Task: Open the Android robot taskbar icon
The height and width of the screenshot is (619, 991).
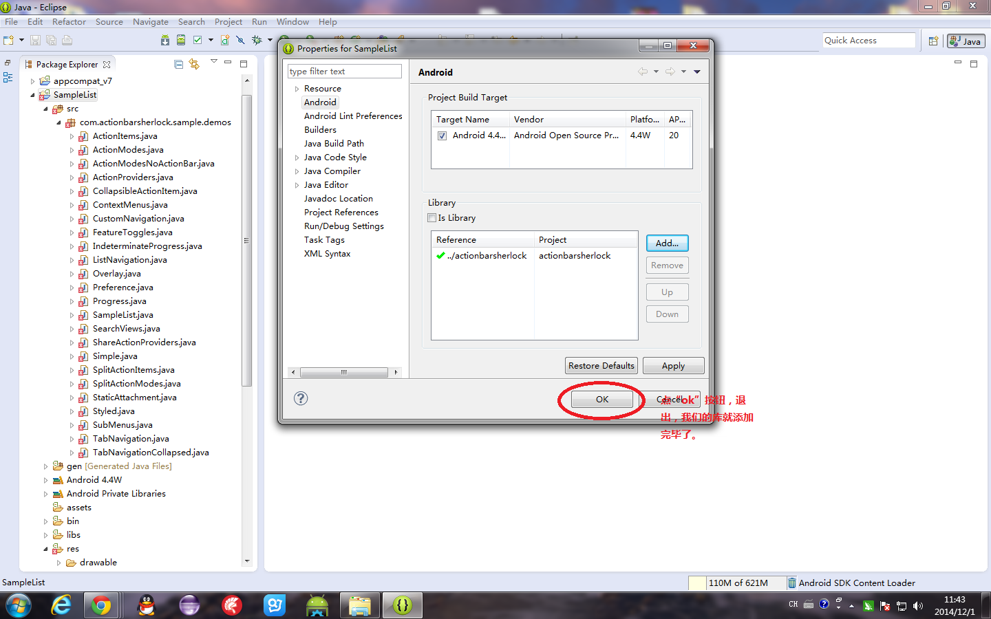Action: (317, 605)
